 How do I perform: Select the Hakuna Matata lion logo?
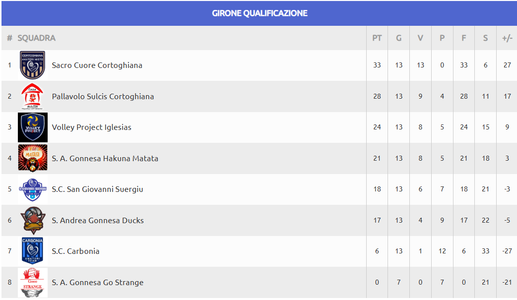(33, 158)
